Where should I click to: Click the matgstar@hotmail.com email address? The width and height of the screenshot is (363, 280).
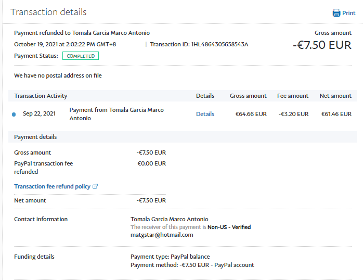click(x=162, y=235)
